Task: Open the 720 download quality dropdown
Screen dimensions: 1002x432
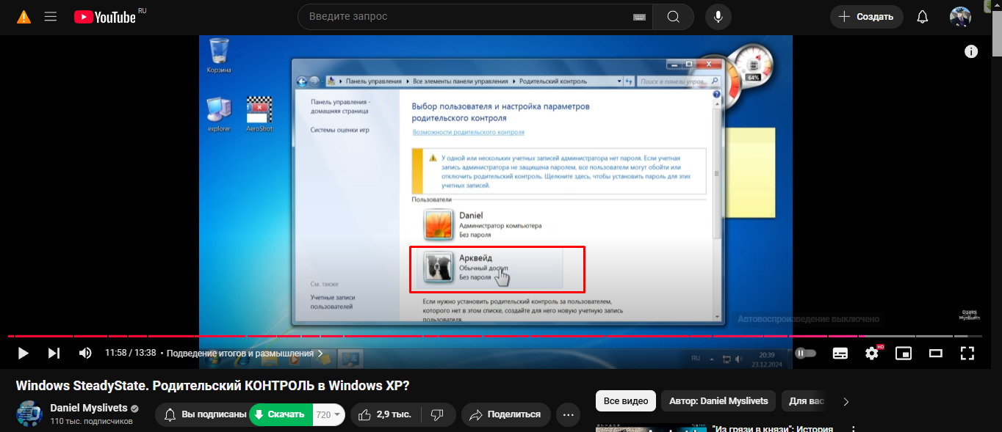Action: [x=329, y=414]
